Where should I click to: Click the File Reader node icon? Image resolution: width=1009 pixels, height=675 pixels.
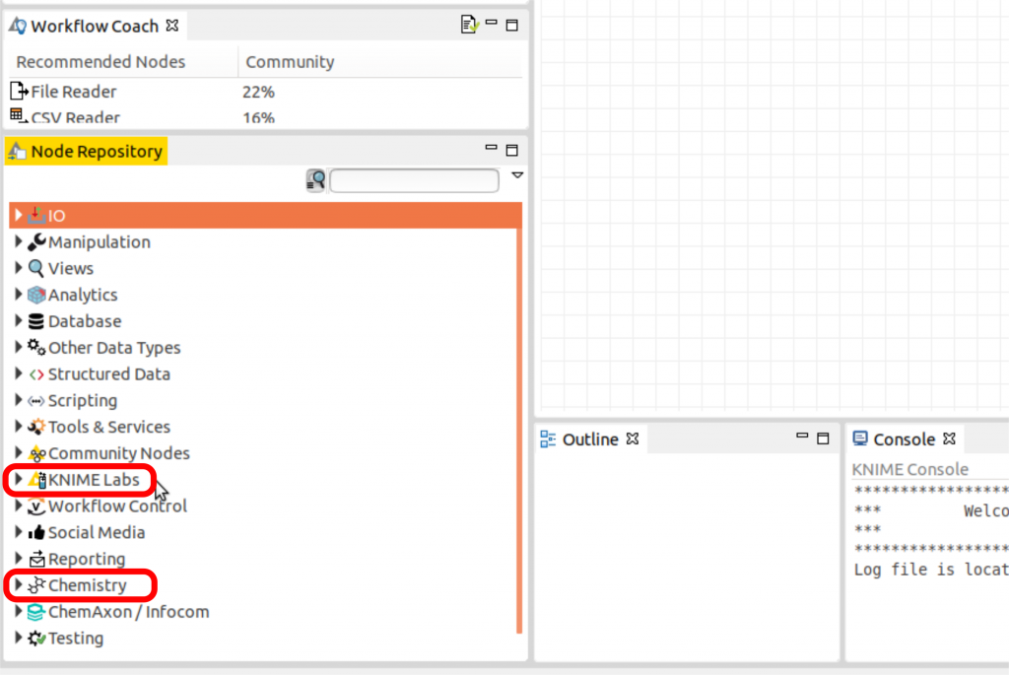[x=19, y=92]
